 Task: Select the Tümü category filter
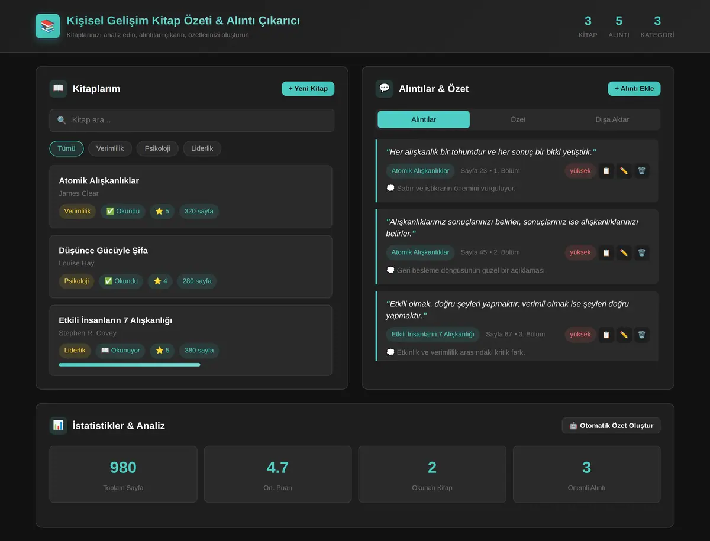(66, 148)
